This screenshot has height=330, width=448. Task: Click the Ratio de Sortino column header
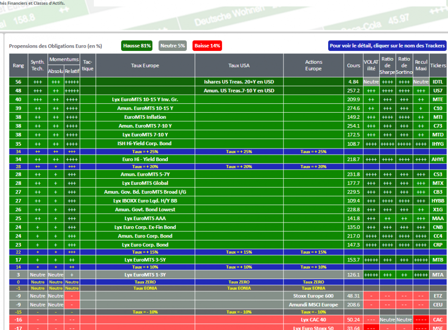coord(404,66)
